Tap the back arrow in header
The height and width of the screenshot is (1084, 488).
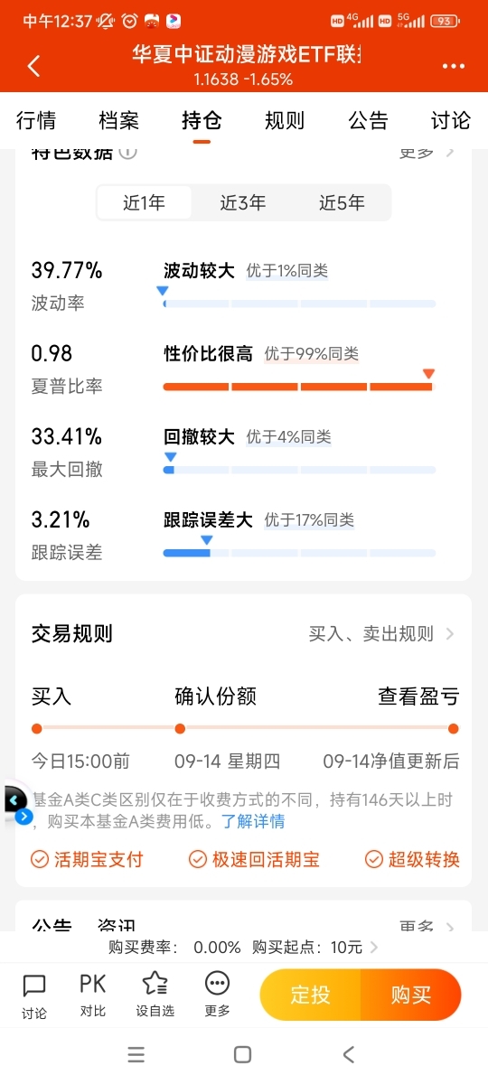[33, 66]
